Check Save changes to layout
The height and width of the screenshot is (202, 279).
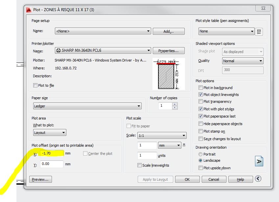[x=200, y=139]
